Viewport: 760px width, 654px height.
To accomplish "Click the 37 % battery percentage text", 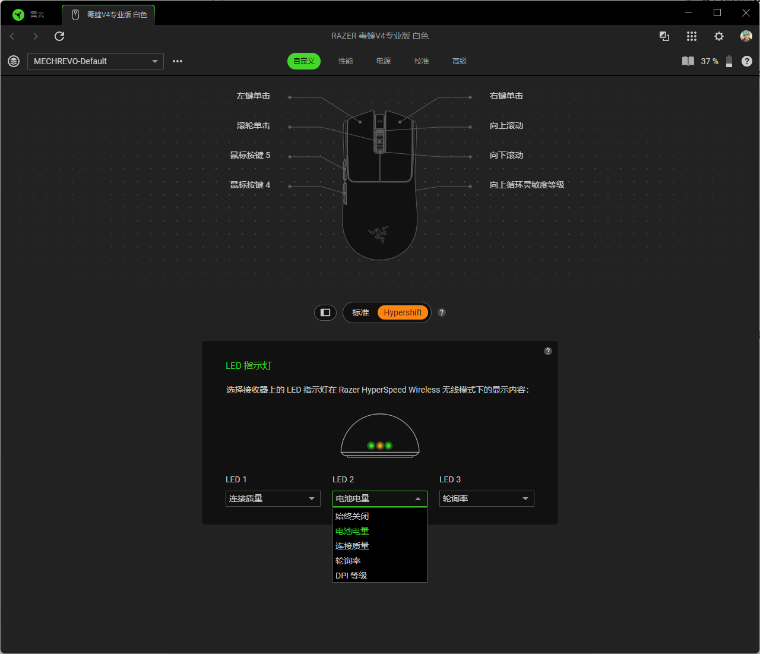I will coord(710,61).
